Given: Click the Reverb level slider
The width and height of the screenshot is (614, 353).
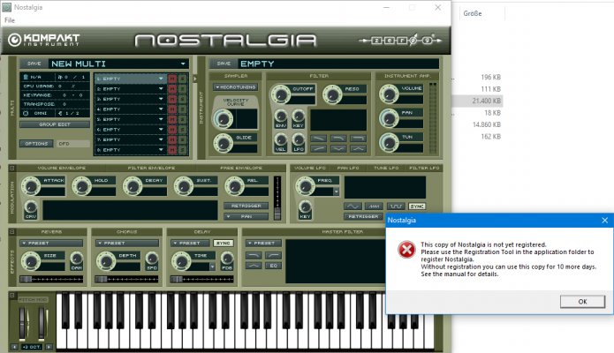Looking at the screenshot, I should (52, 279).
